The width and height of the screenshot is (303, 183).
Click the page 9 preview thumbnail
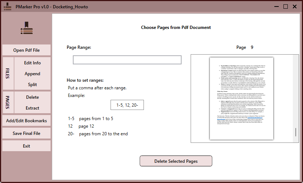point(241,98)
